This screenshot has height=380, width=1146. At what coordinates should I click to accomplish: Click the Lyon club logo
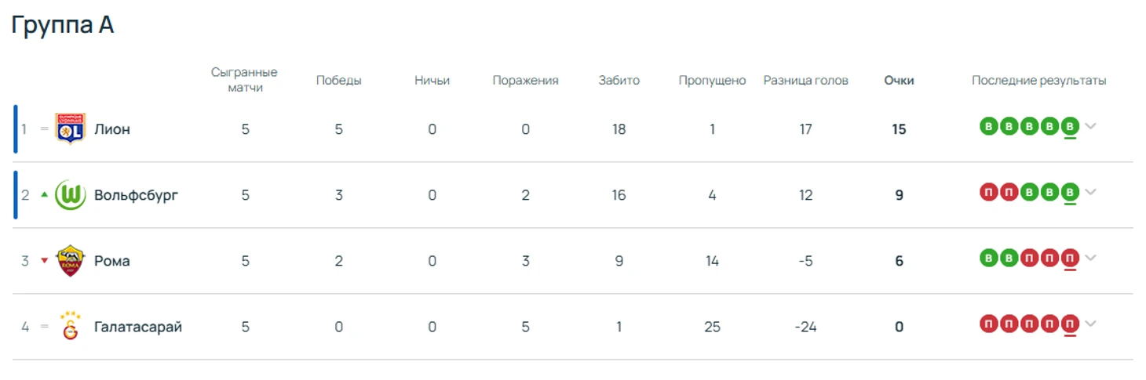point(71,129)
